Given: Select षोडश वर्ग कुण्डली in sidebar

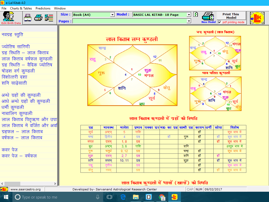Looking at the screenshot, I should pyautogui.click(x=18, y=71).
